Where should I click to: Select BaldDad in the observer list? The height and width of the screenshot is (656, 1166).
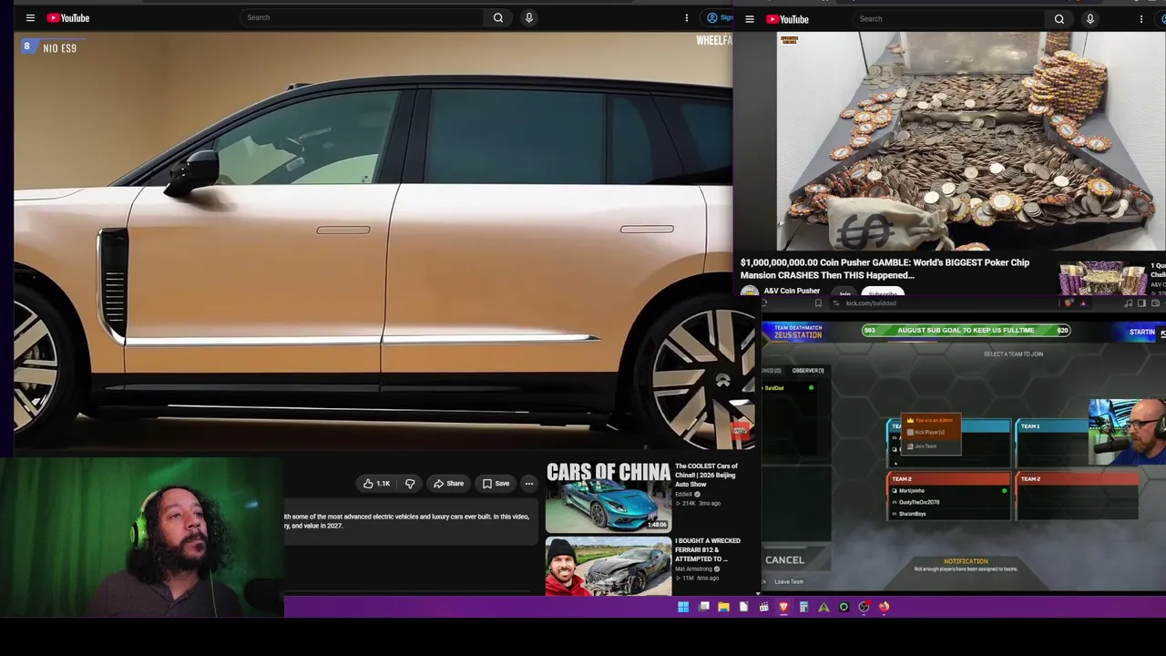tap(774, 388)
